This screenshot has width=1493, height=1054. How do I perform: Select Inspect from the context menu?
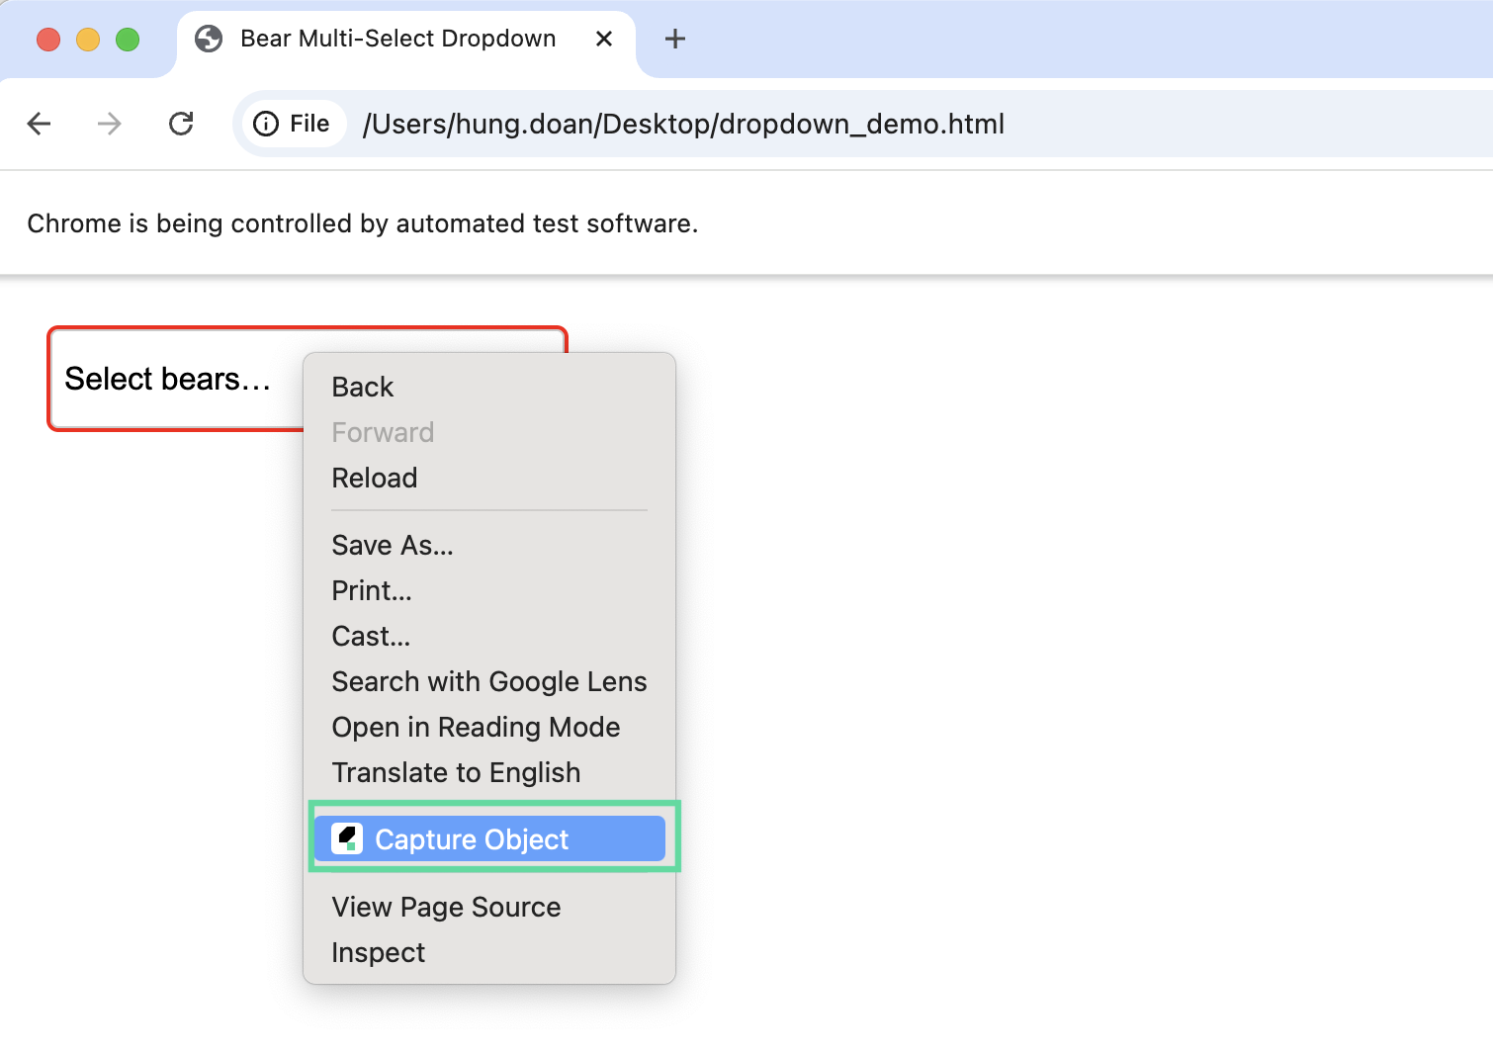[379, 952]
